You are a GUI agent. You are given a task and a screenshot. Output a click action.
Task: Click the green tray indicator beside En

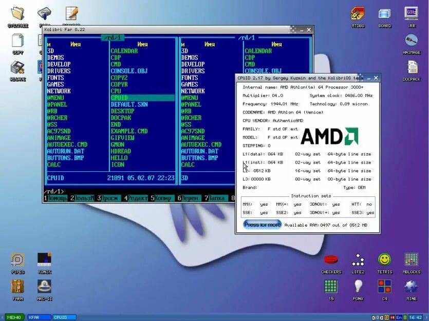tap(405, 317)
